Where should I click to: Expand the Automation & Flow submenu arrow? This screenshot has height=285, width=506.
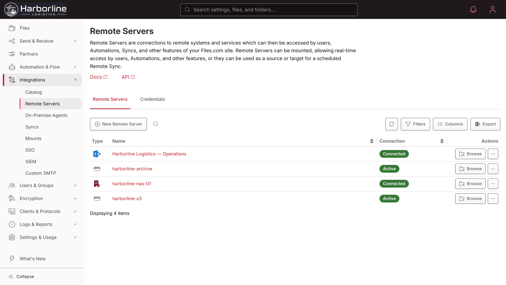[75, 67]
